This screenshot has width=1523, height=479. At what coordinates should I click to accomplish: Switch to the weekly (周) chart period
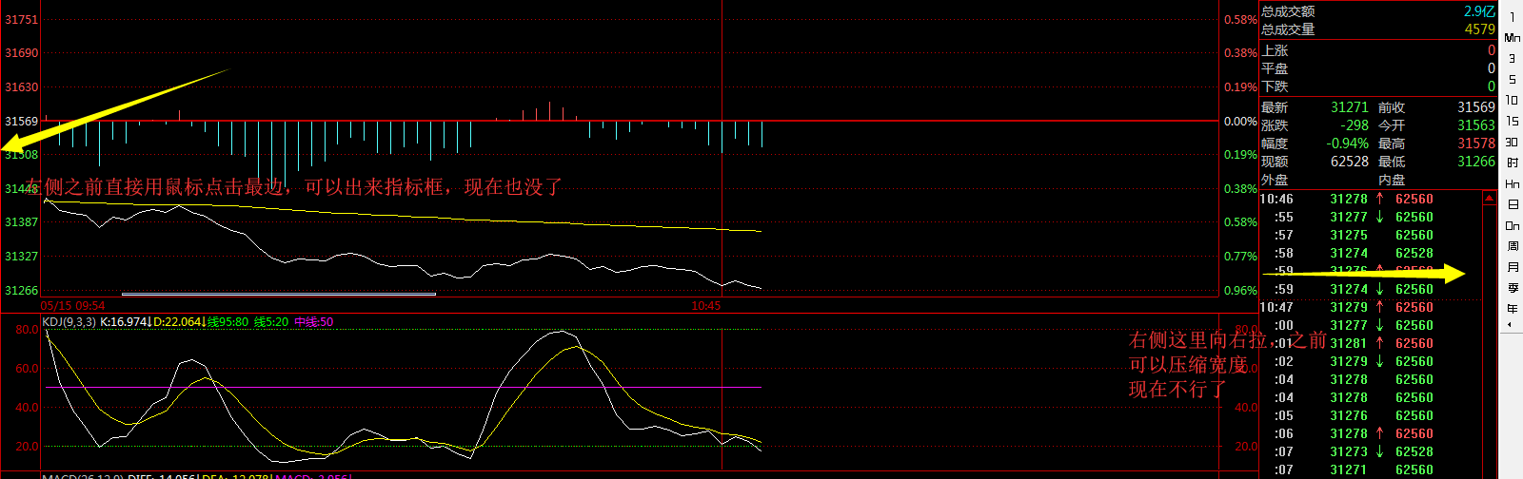coord(1512,247)
